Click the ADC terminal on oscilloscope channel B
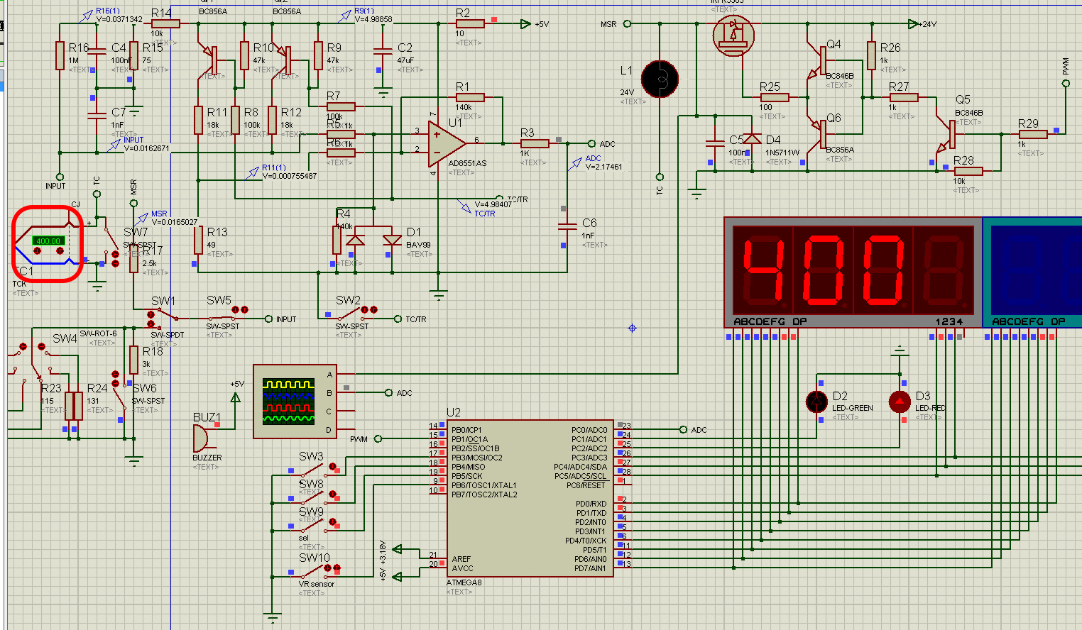This screenshot has height=630, width=1082. (x=388, y=392)
